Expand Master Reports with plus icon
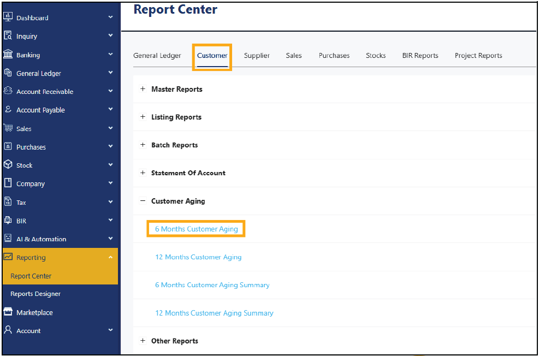 143,89
